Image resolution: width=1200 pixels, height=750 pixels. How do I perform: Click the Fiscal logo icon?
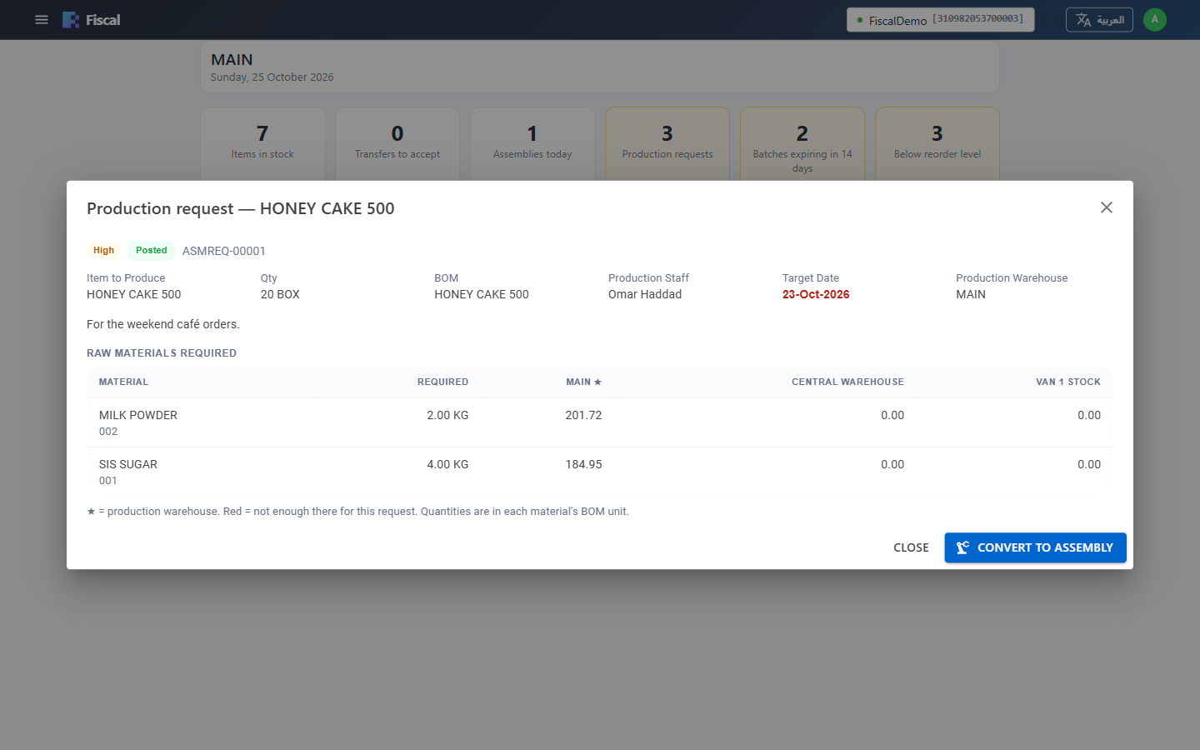pyautogui.click(x=71, y=20)
